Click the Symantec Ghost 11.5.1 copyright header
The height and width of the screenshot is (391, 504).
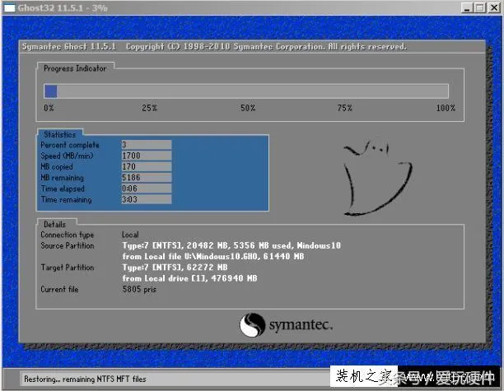click(214, 47)
